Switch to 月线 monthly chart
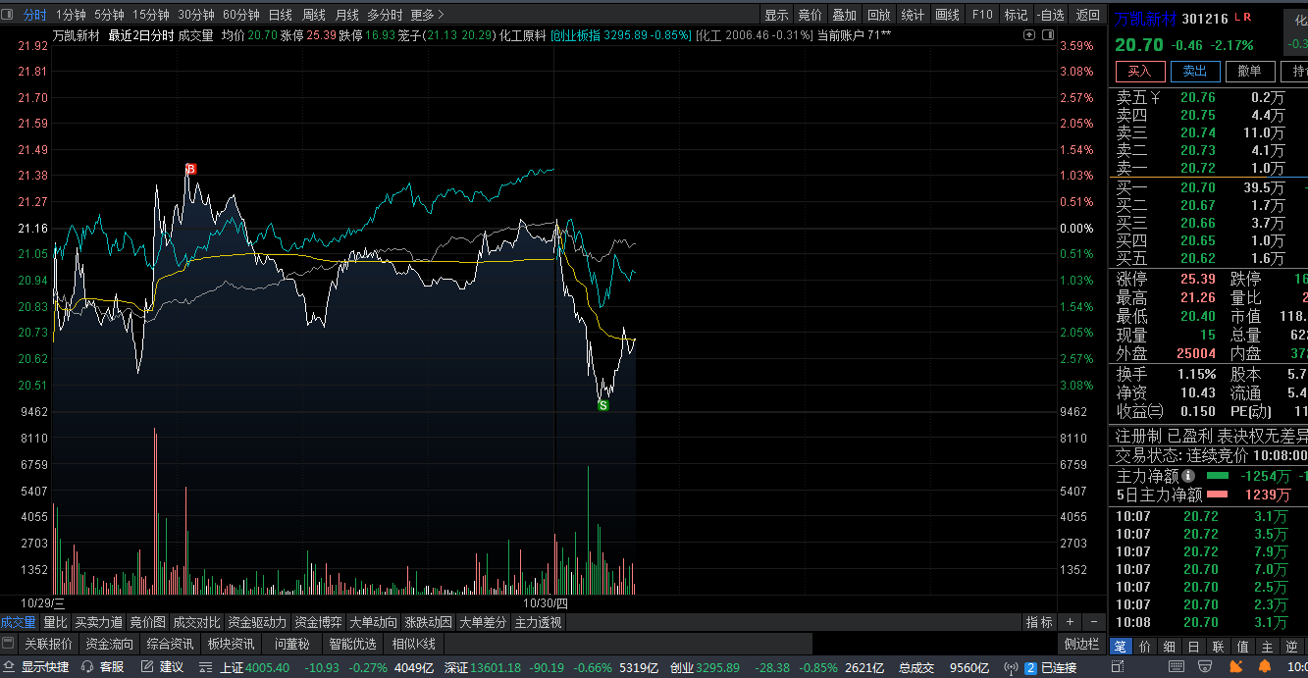Image resolution: width=1308 pixels, height=678 pixels. [347, 15]
